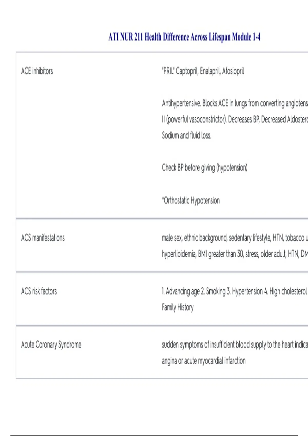The width and height of the screenshot is (308, 436).
Task: Select the "hyperlipidemia, BMI greater than 30" line
Action: [x=235, y=254]
